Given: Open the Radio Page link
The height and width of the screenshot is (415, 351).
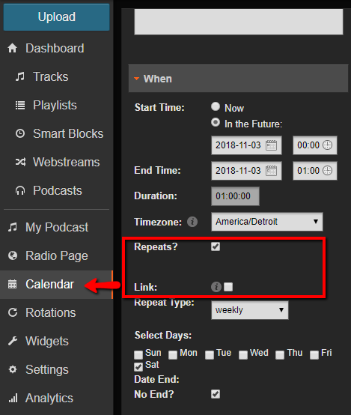Looking at the screenshot, I should 57,255.
